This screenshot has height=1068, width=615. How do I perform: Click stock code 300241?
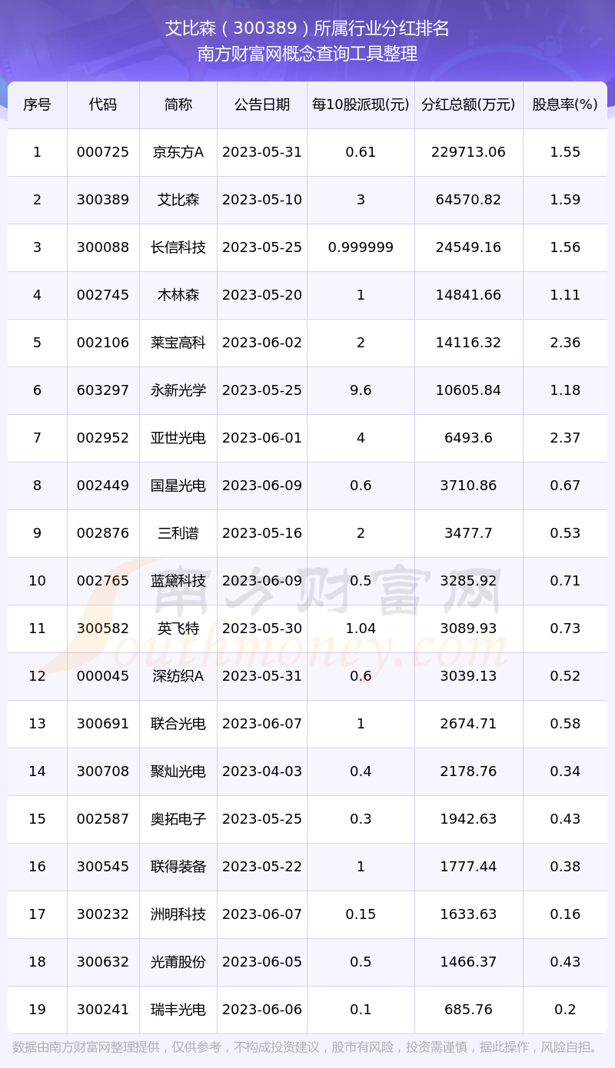coord(103,1010)
